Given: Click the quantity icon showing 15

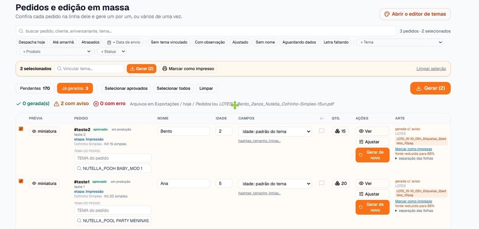Looking at the screenshot, I should [337, 131].
